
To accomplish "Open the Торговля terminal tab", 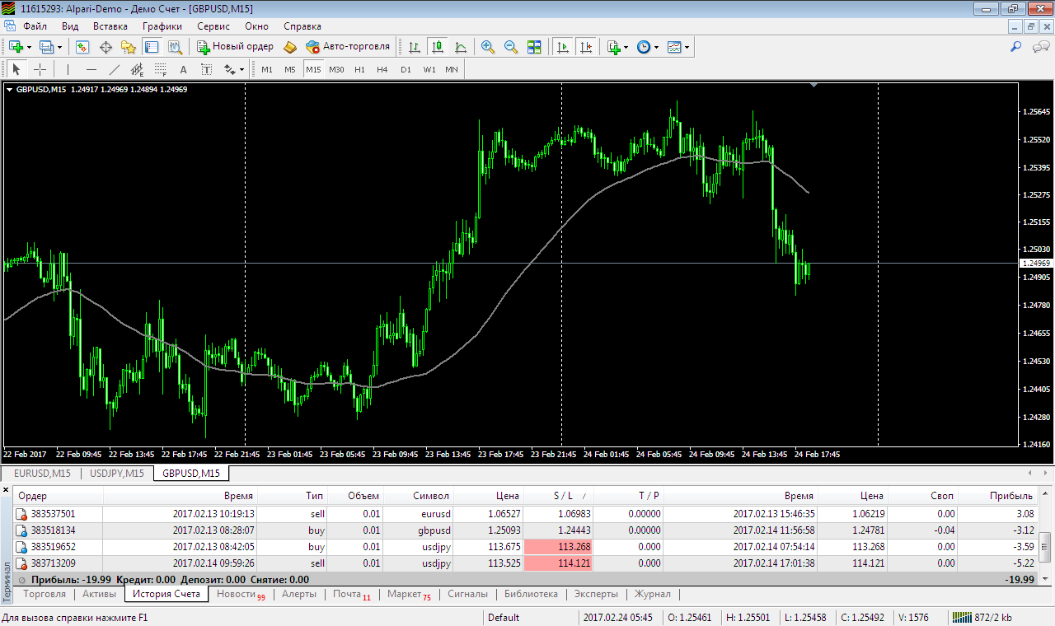I will click(x=45, y=594).
